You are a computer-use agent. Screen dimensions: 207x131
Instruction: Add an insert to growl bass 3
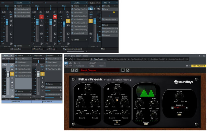pos(60,55)
